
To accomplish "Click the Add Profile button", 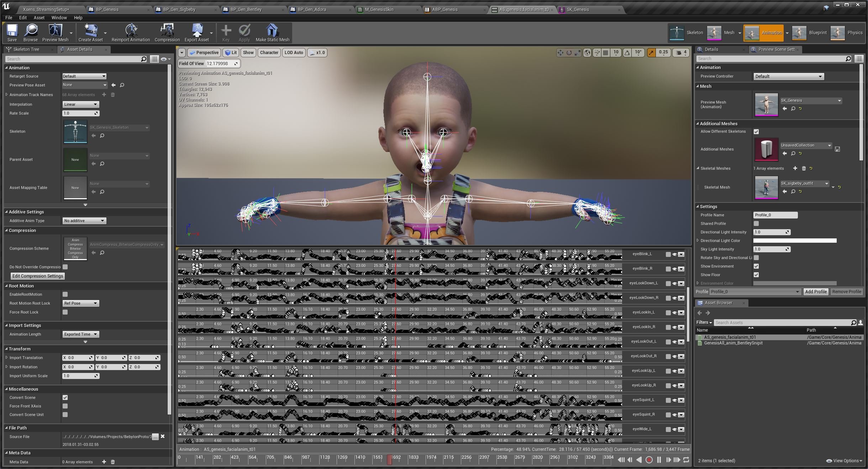I will (x=815, y=291).
